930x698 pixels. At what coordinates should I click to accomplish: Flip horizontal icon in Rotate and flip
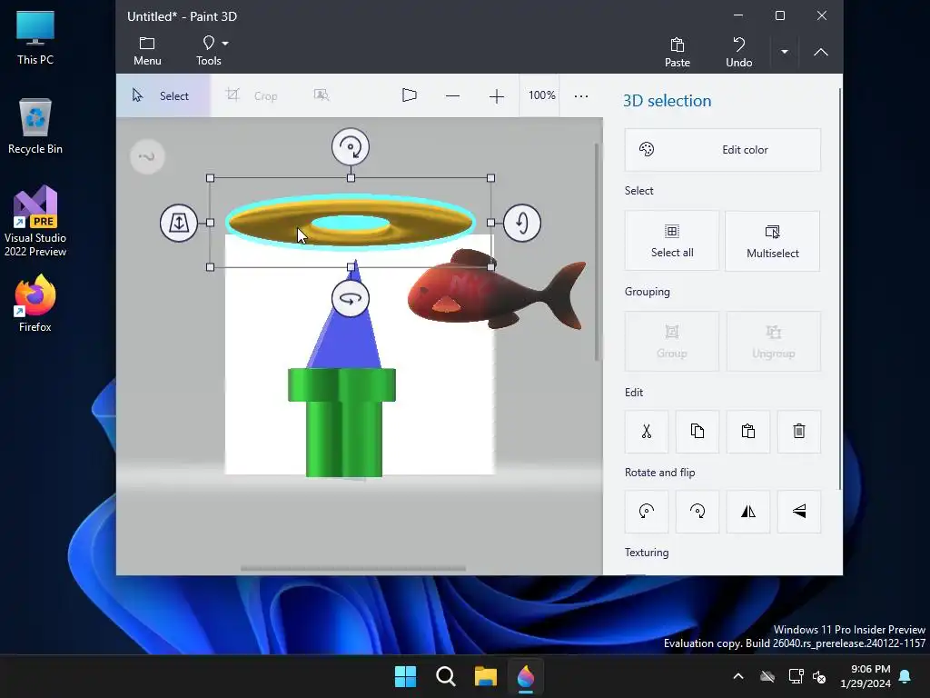pyautogui.click(x=748, y=511)
